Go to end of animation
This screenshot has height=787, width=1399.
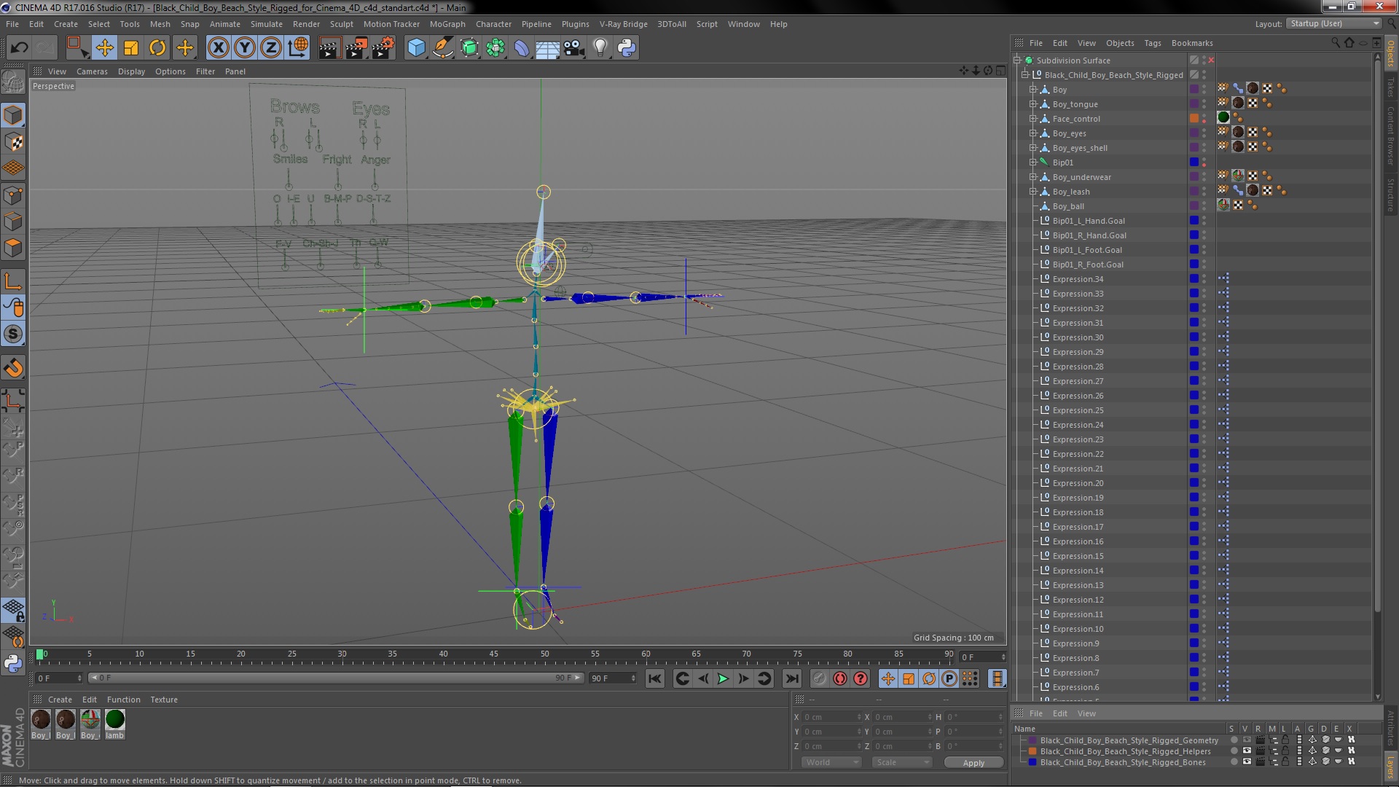coord(791,678)
